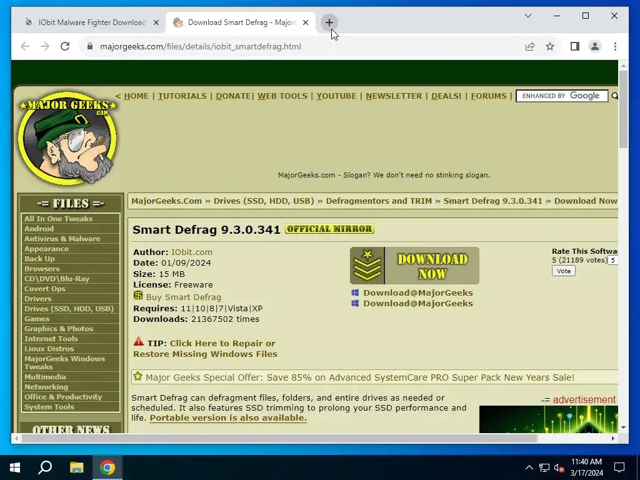640x480 pixels.
Task: Open Defragmentors and TRIM breadcrumb
Action: coord(379,201)
